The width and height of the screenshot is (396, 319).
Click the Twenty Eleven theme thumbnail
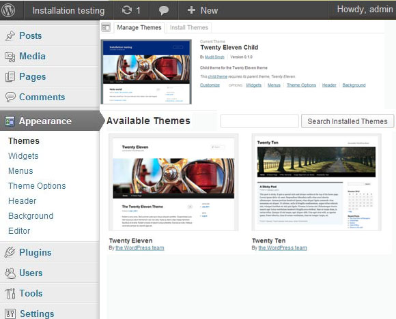(x=173, y=182)
